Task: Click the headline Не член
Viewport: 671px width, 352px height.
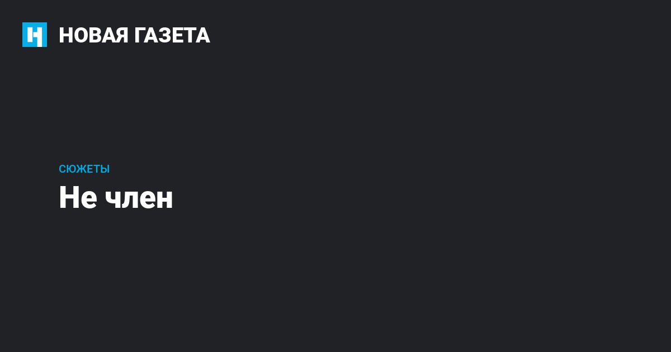Action: (x=116, y=198)
